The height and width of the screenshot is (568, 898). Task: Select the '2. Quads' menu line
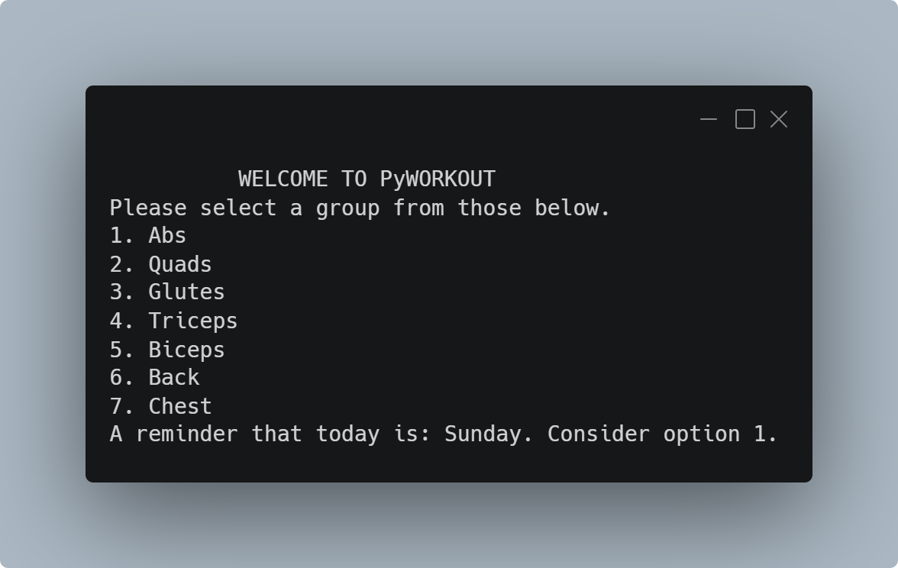[160, 264]
